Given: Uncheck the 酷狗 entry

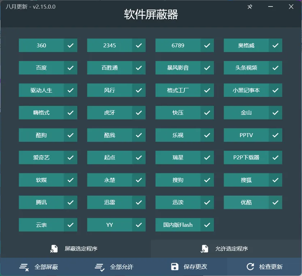Looking at the screenshot, I should tap(70, 135).
